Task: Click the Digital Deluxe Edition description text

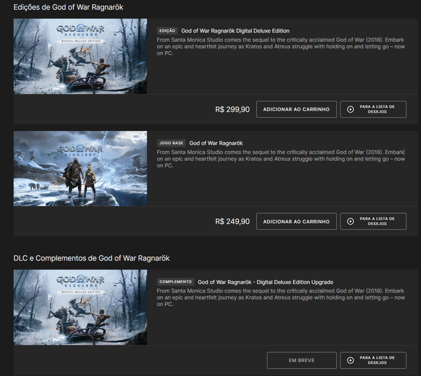Action: coord(281,47)
